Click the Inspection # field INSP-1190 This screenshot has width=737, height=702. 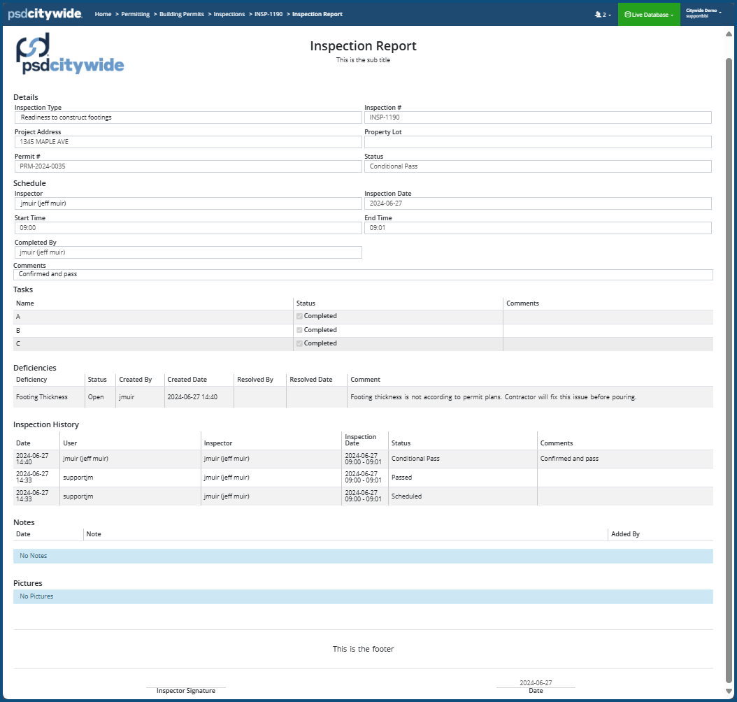[x=538, y=117]
